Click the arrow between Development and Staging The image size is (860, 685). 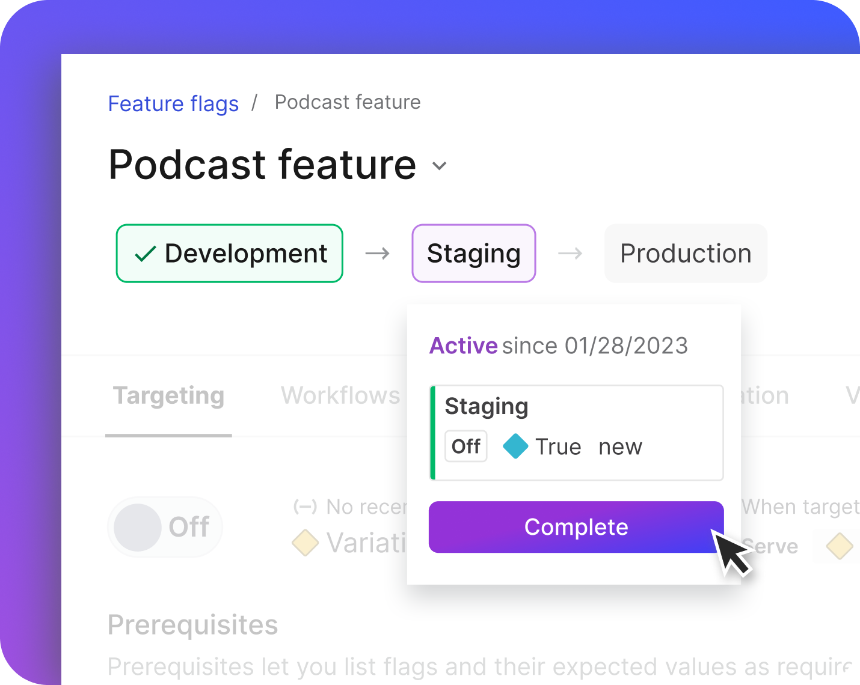(x=378, y=254)
